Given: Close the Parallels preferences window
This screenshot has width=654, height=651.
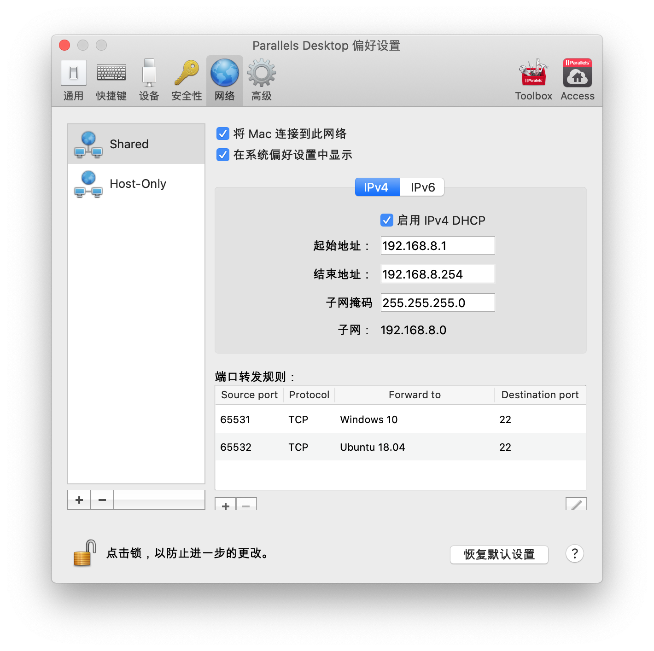Looking at the screenshot, I should coord(64,45).
